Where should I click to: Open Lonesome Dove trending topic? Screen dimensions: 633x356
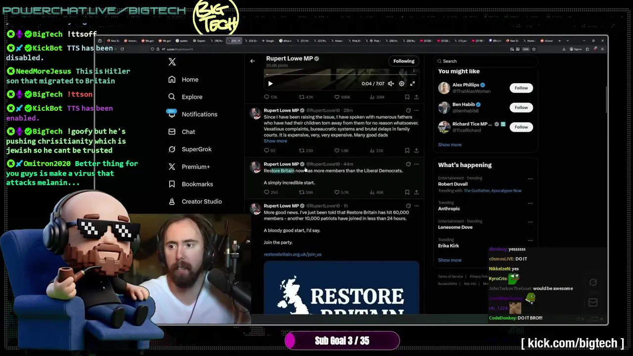[x=455, y=227]
